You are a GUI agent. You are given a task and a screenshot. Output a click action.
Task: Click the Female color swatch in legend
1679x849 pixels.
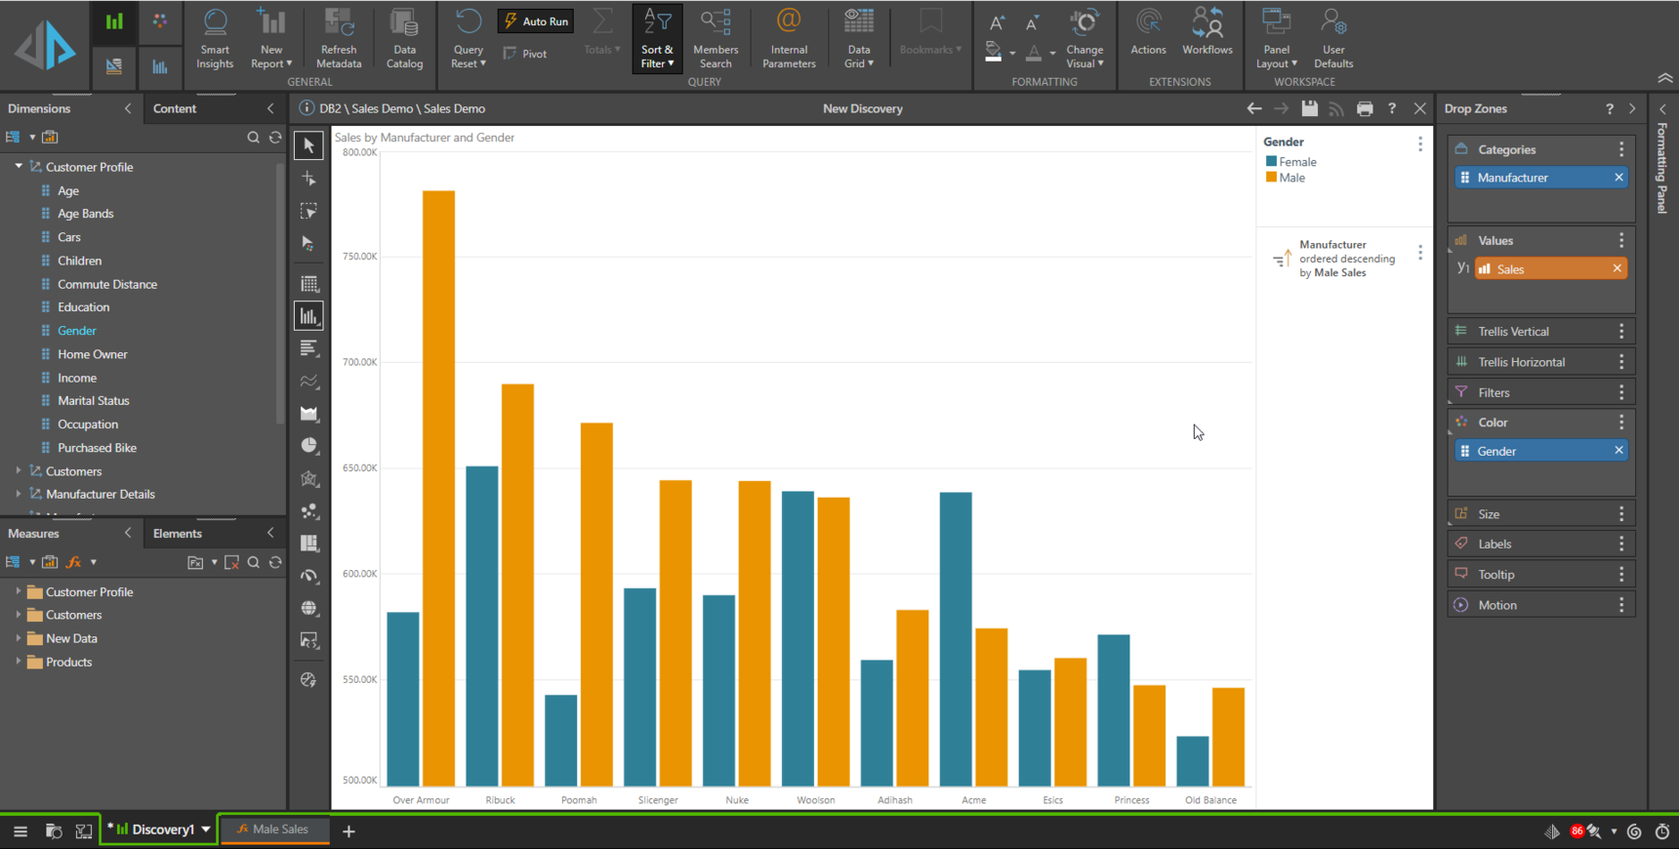coord(1271,162)
